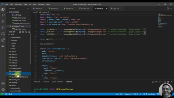This screenshot has width=174, height=98.
Task: Split the terminal panel
Action: (x=165, y=82)
